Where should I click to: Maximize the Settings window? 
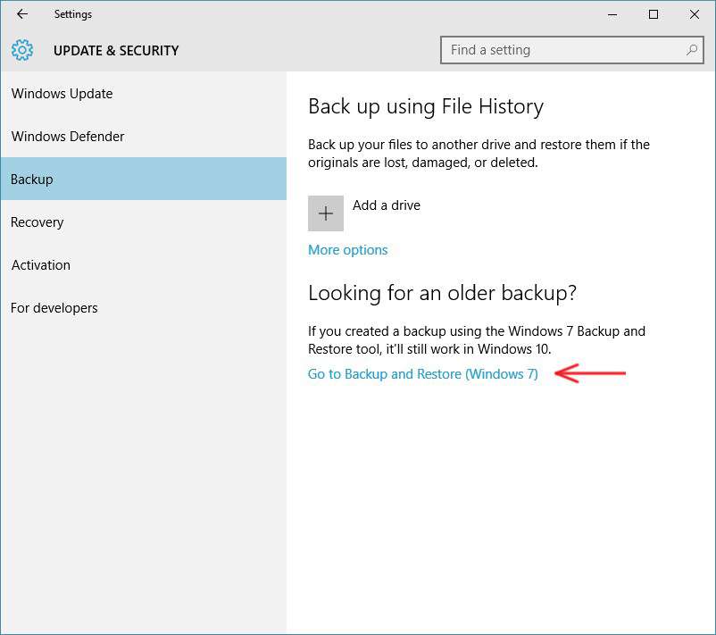click(654, 14)
